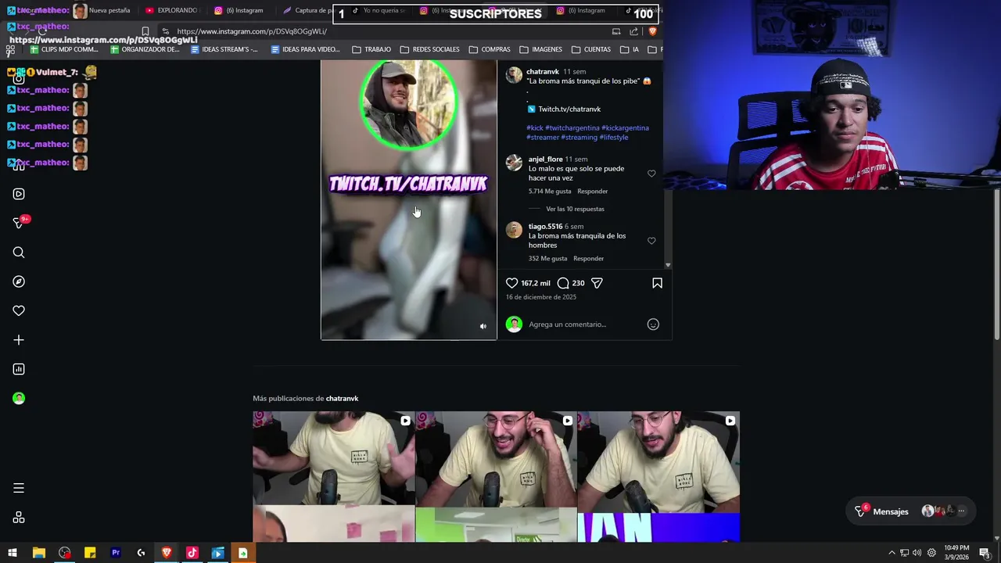
Task: Create new post plus icon
Action: [x=19, y=340]
